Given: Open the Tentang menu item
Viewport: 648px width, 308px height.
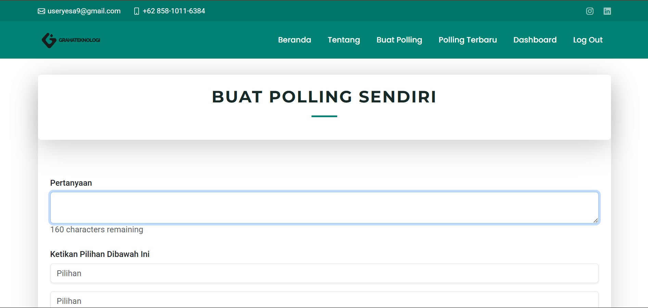Looking at the screenshot, I should [344, 40].
